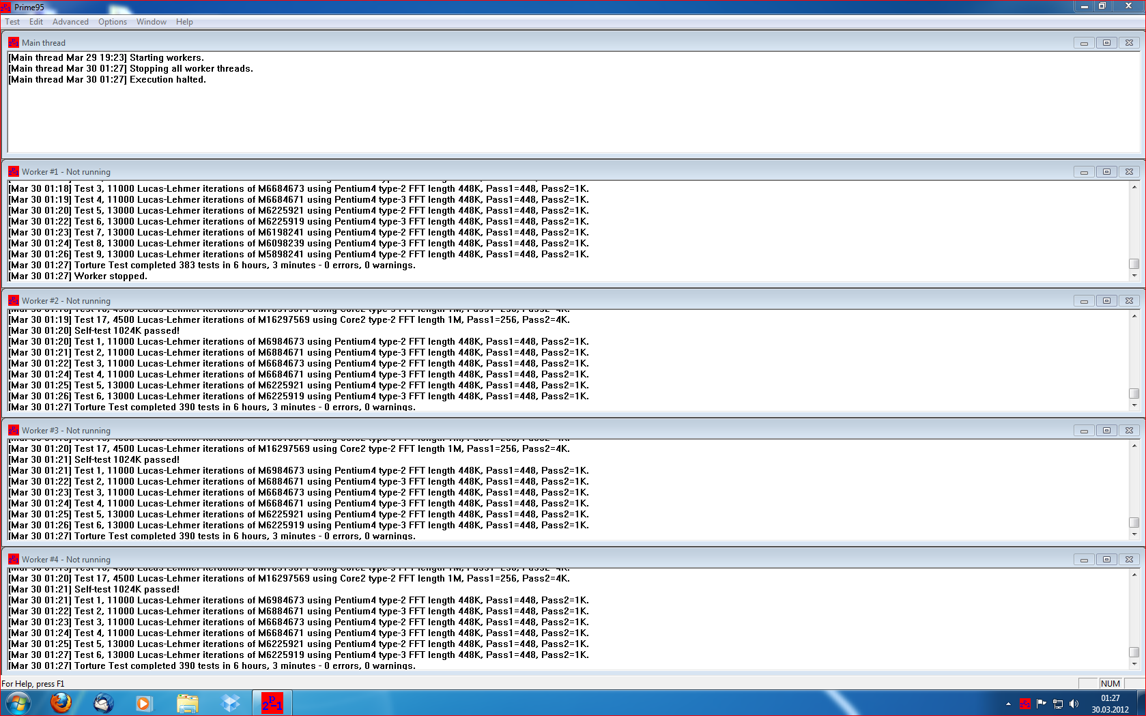Viewport: 1146px width, 716px height.
Task: Click the 'Starting workers.' log line
Action: coord(106,58)
